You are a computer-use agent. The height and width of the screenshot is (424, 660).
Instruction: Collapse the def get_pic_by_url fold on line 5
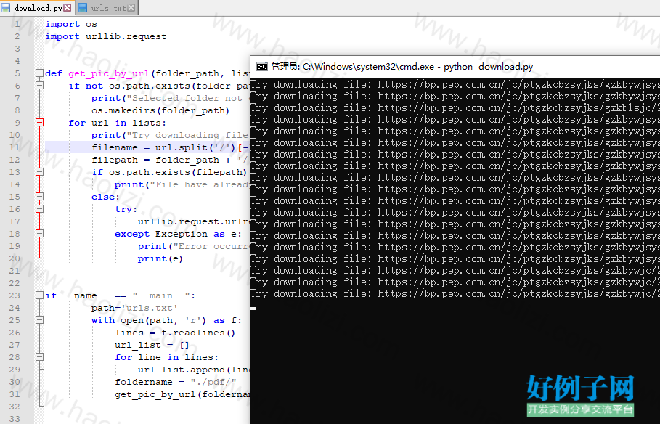(39, 73)
